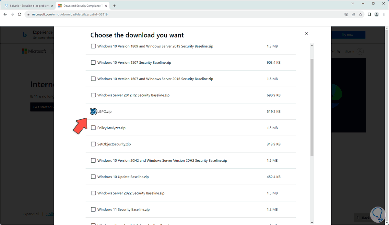Close the download selection dialog
The height and width of the screenshot is (225, 389).
[306, 34]
